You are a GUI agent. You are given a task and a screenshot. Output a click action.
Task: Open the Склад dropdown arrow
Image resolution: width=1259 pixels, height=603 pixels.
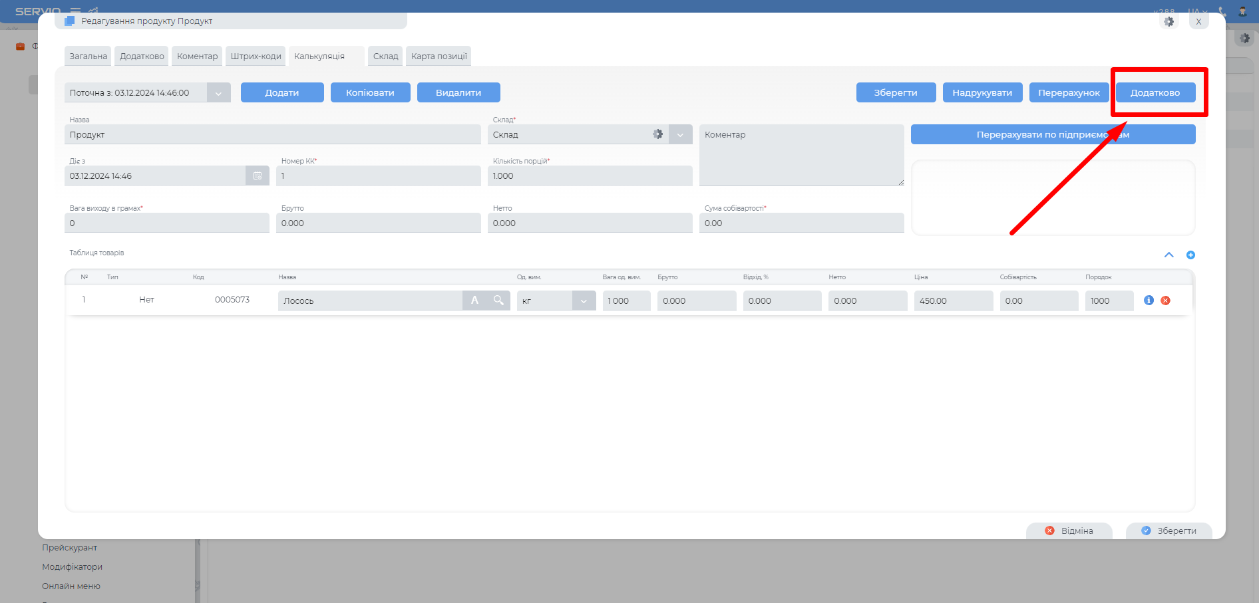tap(680, 135)
